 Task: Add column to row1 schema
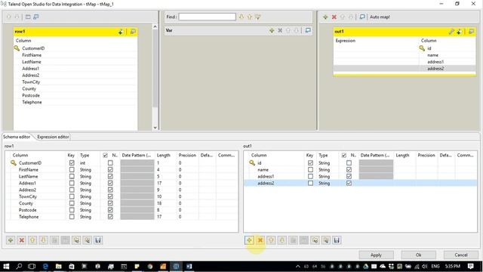click(x=11, y=240)
